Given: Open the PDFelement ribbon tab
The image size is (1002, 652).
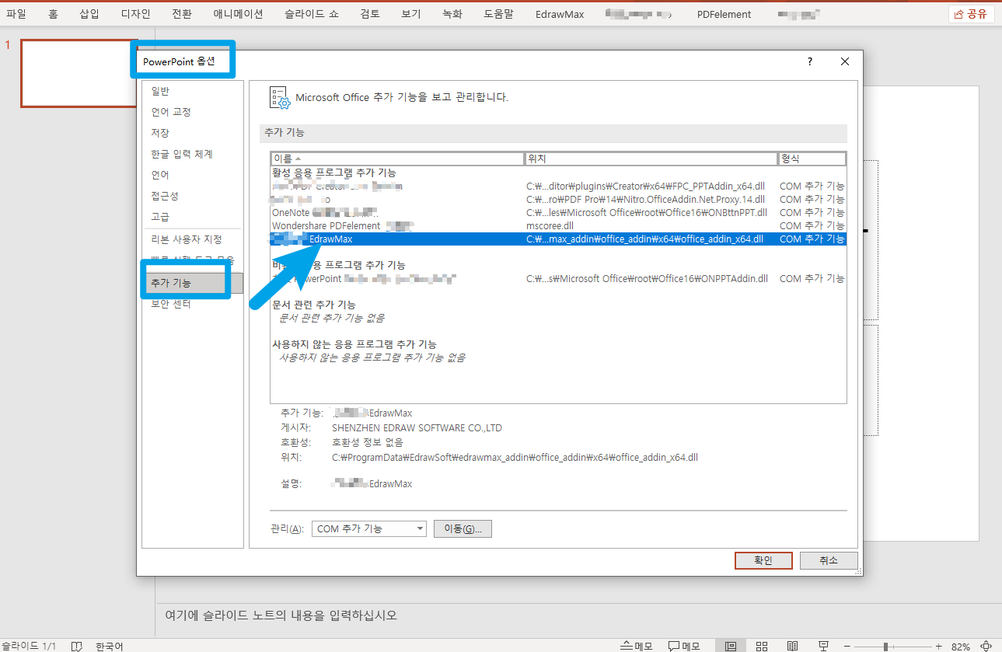Looking at the screenshot, I should pos(724,14).
